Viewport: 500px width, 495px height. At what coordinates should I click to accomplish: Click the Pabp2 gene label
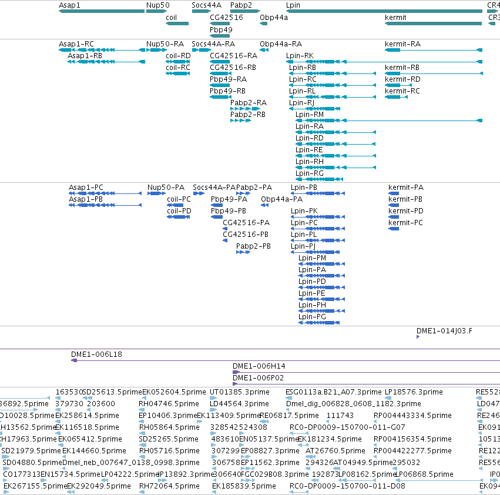pos(241,5)
